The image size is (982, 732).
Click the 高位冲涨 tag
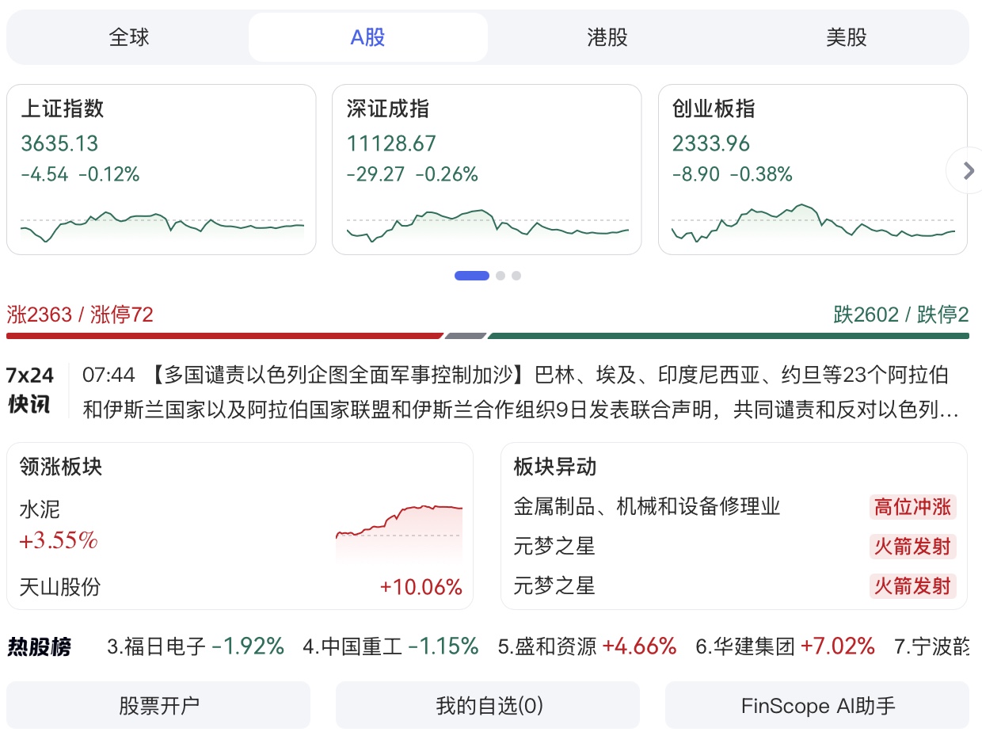(x=912, y=507)
